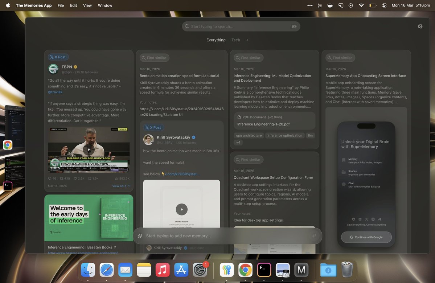
Task: Add a new tab with the plus icon
Action: [x=247, y=40]
